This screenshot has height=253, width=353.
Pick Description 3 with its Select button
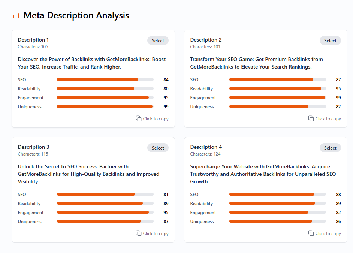coord(158,148)
